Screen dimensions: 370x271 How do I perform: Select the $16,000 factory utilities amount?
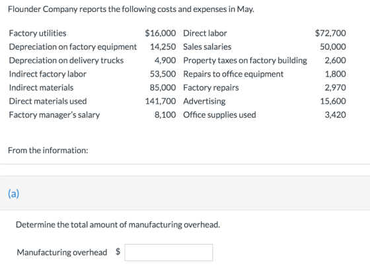coord(161,33)
